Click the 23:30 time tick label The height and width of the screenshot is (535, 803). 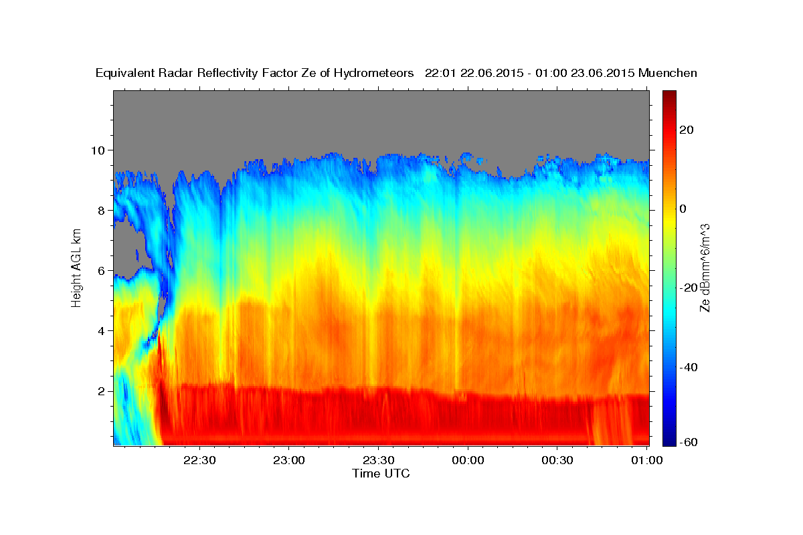[x=378, y=461]
